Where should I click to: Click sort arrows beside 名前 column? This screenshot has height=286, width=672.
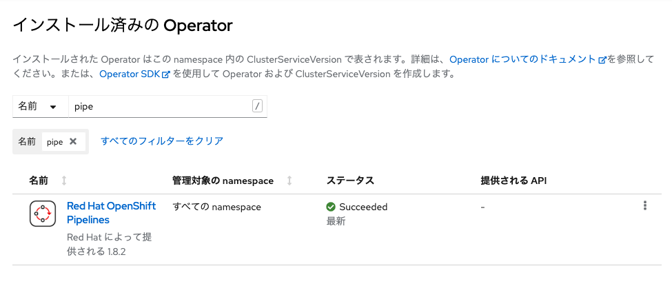point(64,181)
